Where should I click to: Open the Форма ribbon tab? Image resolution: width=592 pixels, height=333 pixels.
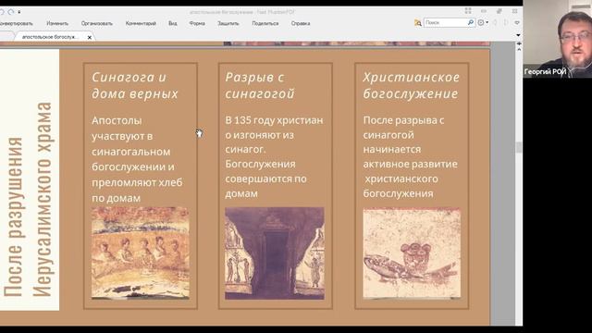197,23
